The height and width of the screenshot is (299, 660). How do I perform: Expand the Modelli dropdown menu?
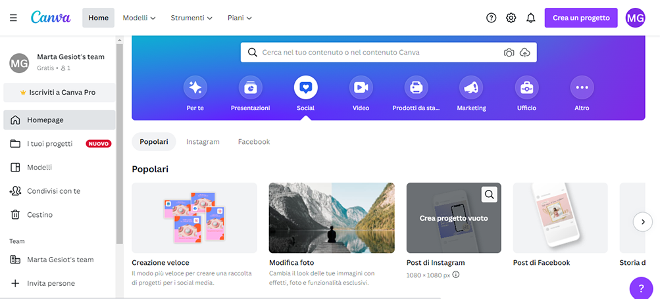point(139,18)
